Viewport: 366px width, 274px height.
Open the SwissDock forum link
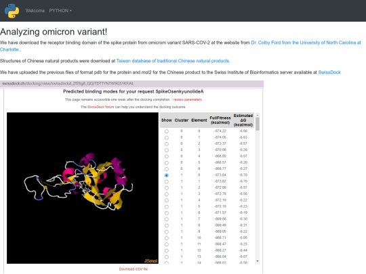(x=100, y=107)
